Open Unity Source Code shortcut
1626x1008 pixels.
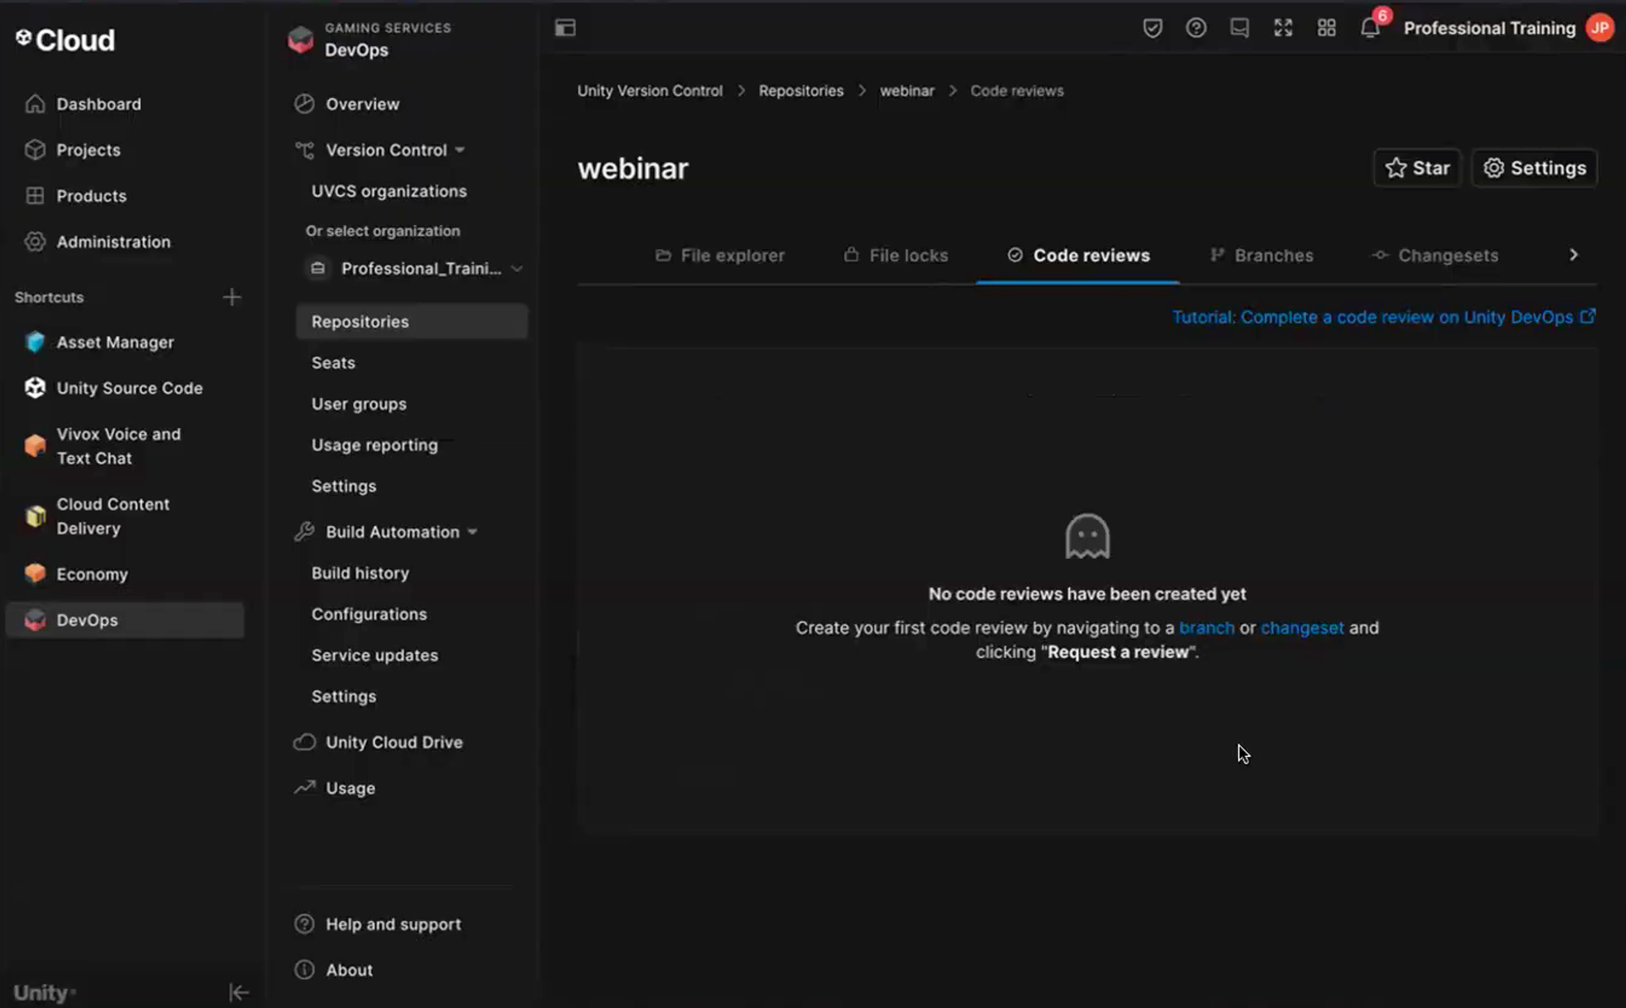(124, 388)
